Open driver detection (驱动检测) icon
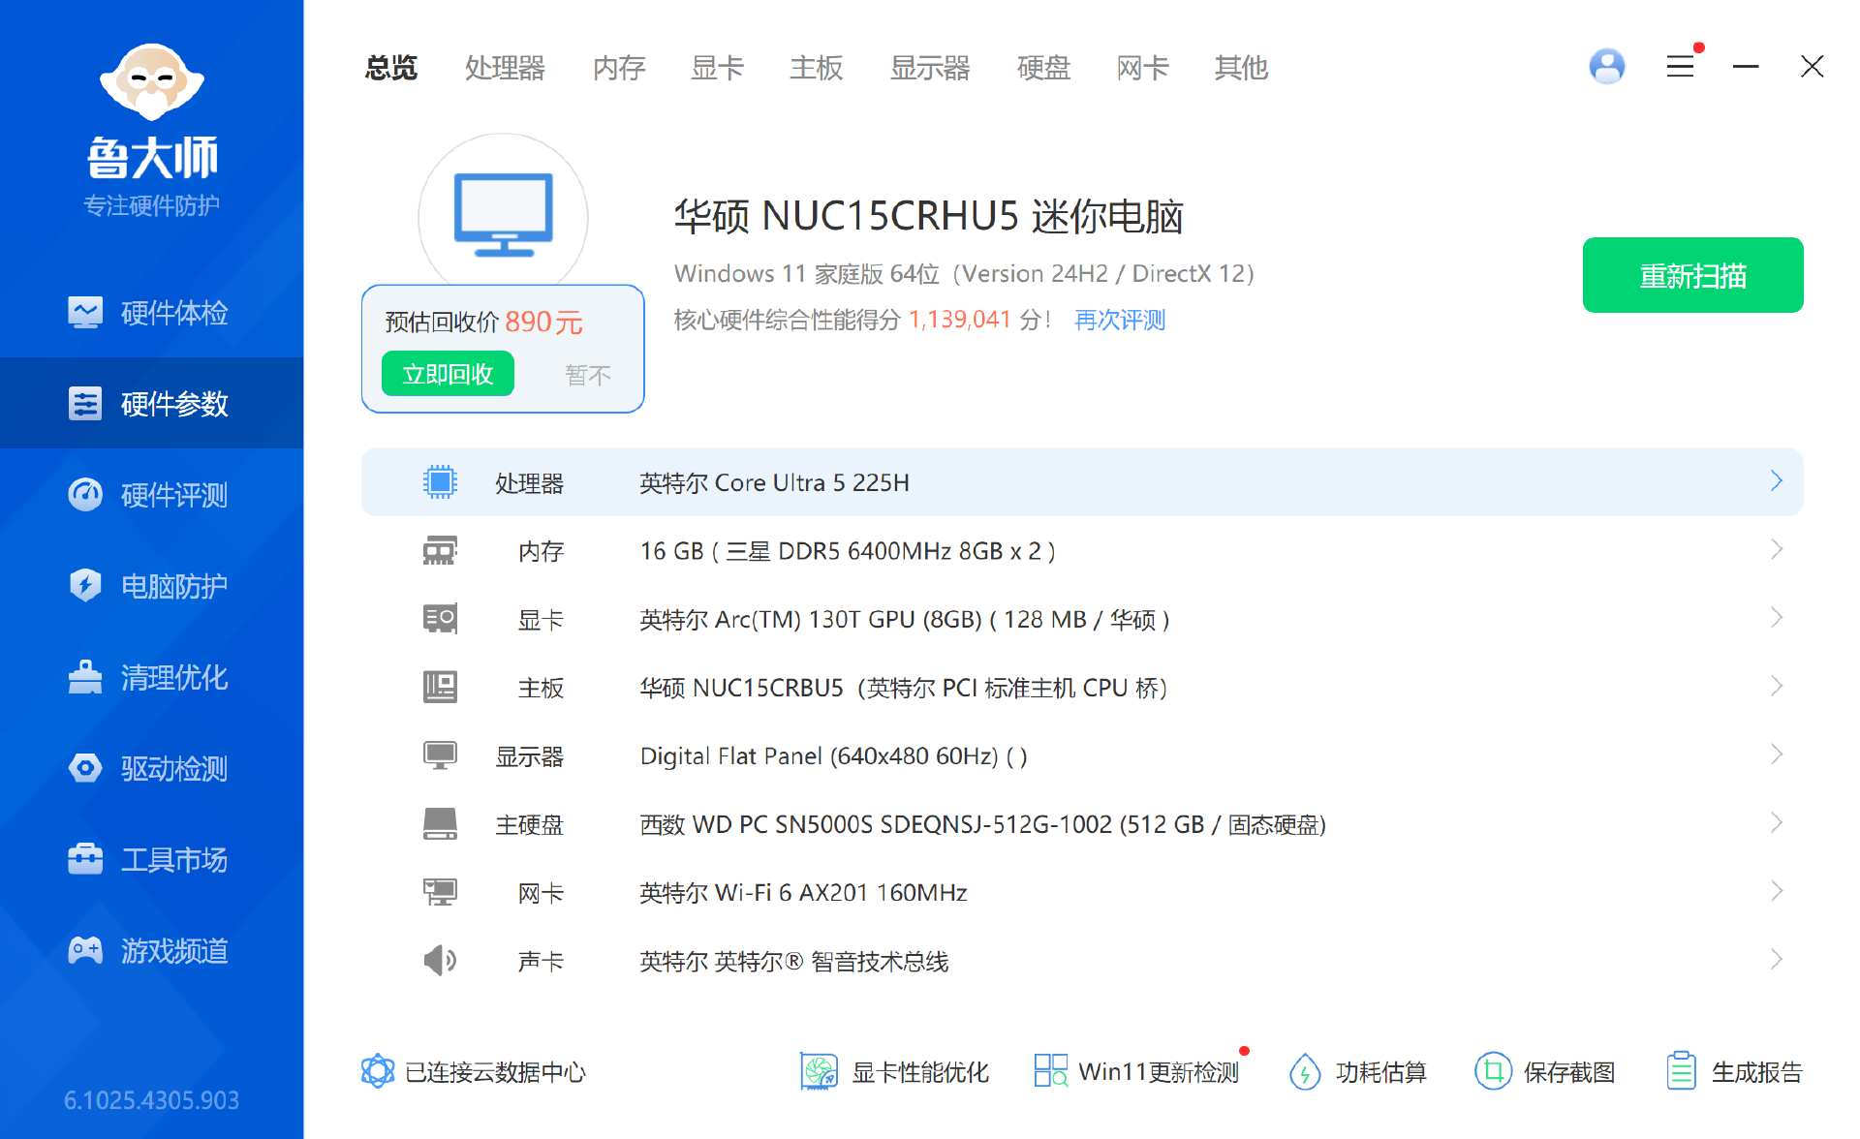 [x=85, y=768]
